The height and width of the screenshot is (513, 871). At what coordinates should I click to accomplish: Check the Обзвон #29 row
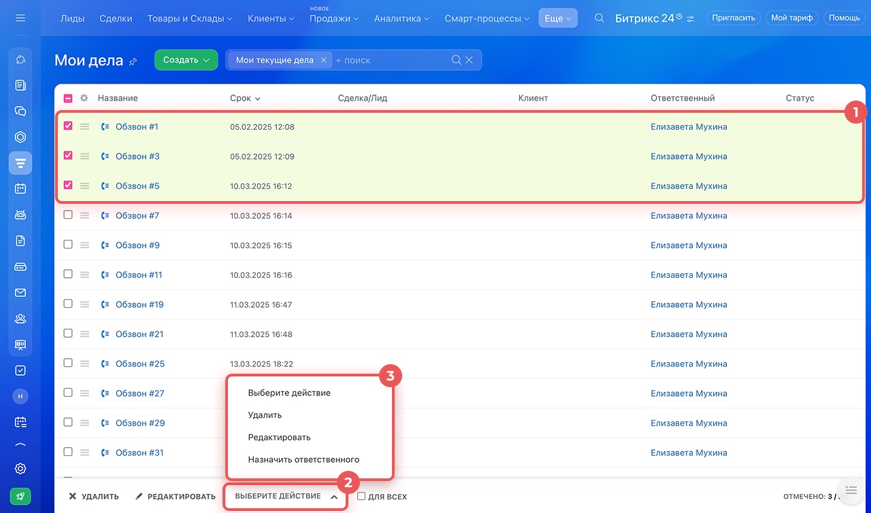pyautogui.click(x=68, y=422)
